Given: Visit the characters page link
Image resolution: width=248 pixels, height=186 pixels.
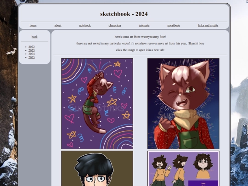Looking at the screenshot, I should [115, 25].
